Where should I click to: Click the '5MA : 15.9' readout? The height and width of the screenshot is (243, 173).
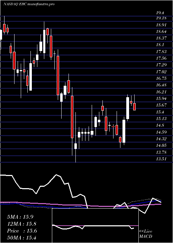[20, 217]
